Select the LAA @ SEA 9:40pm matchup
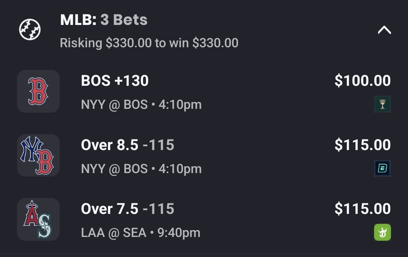Viewport: 408px width, 257px height. (140, 233)
